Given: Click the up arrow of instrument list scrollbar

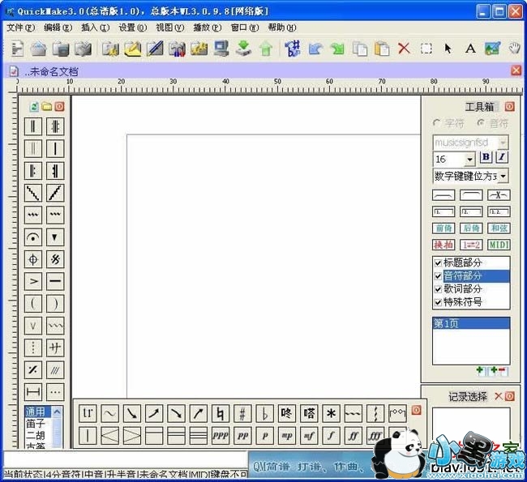Looking at the screenshot, I should (x=57, y=412).
